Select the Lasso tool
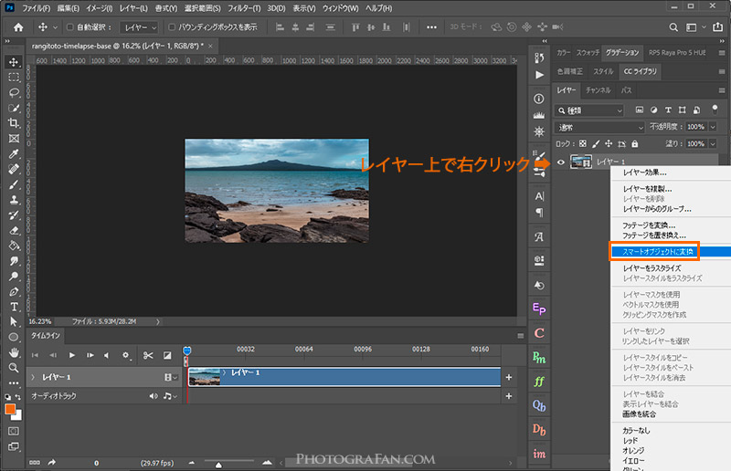Viewport: 731px width, 471px height. click(x=14, y=93)
